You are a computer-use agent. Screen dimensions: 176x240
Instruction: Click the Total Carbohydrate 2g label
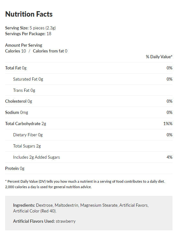26,124
